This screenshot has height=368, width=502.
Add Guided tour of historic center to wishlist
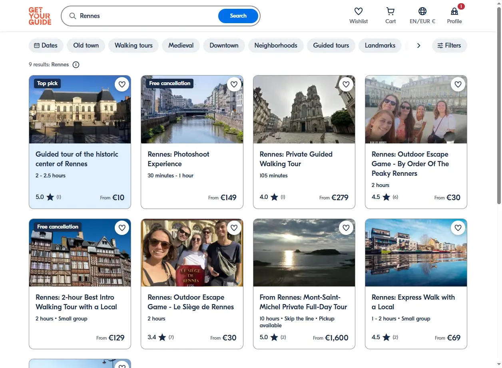122,84
